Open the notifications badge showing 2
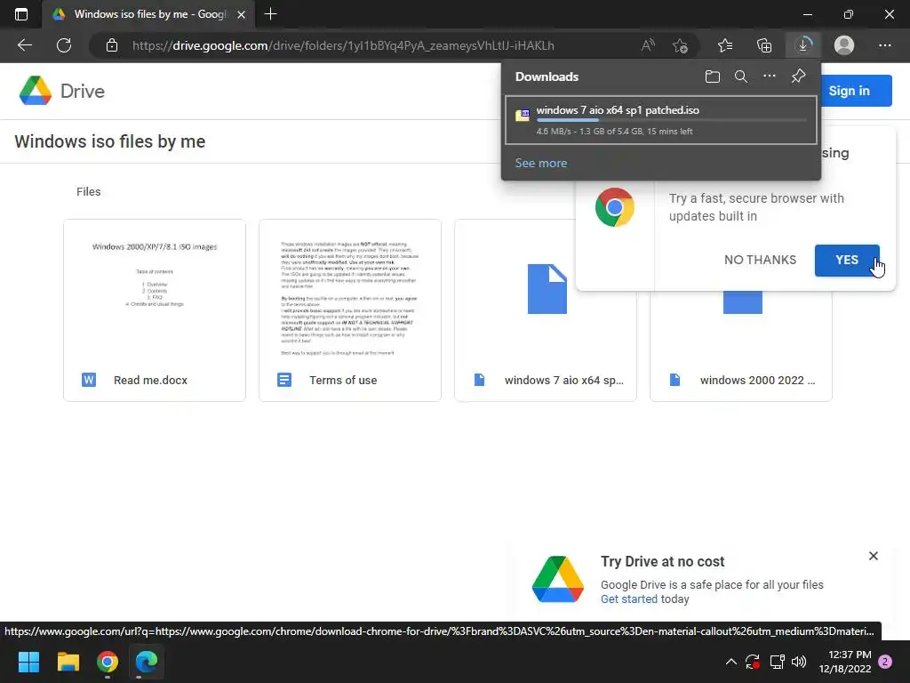Screen dimensions: 910x683 coord(885,662)
